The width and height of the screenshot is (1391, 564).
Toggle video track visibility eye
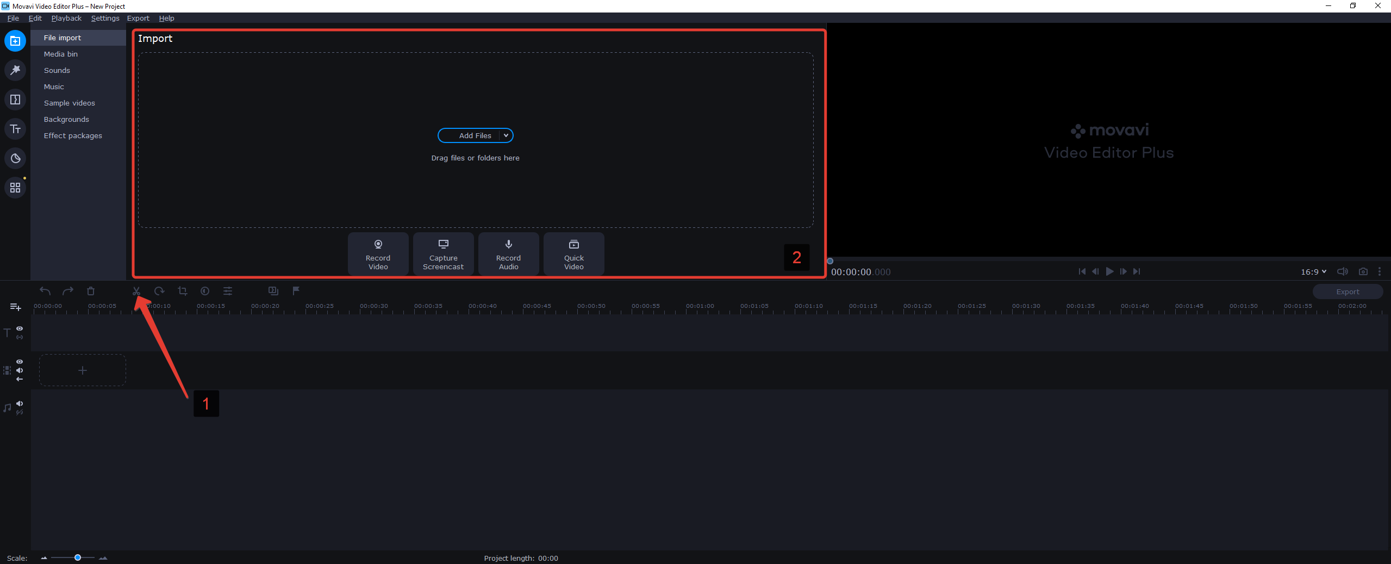pyautogui.click(x=20, y=362)
